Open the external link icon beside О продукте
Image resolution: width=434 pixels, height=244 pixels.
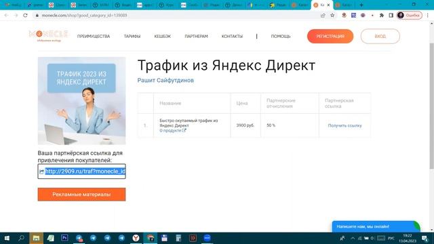[x=184, y=130]
